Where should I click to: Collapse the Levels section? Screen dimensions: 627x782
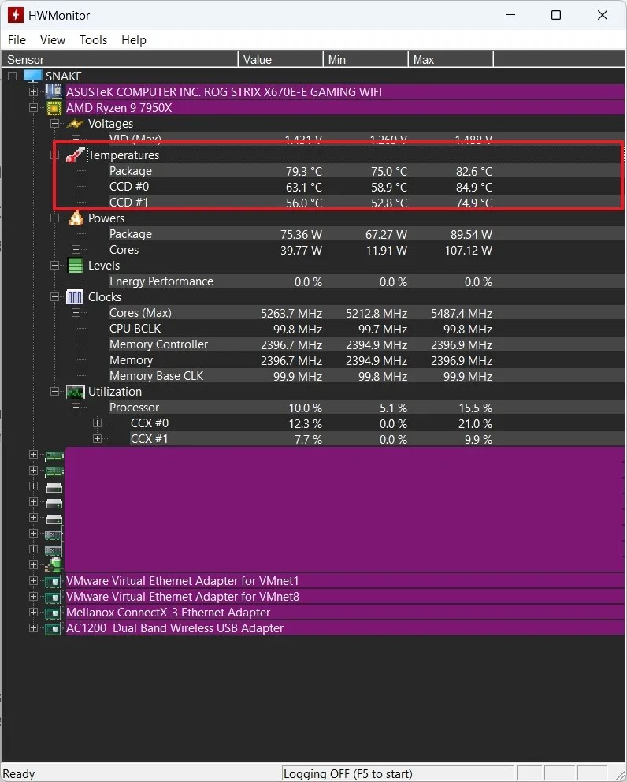click(55, 266)
